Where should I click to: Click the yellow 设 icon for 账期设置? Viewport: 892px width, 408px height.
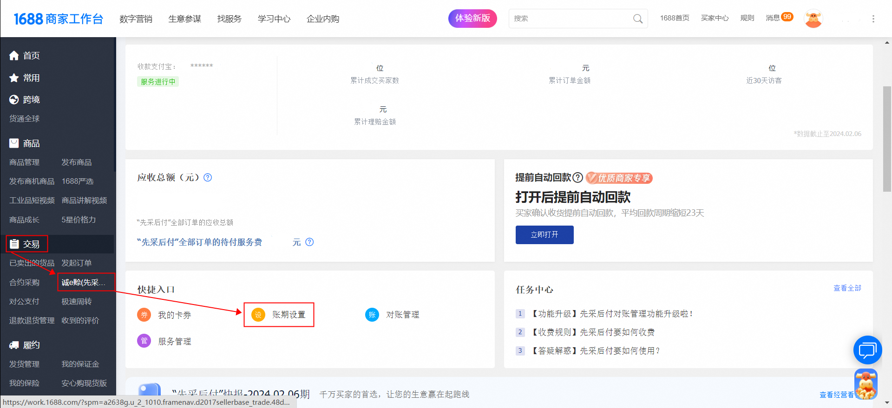(258, 315)
